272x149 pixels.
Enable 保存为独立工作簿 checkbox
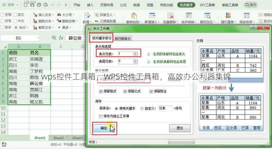click(x=101, y=116)
